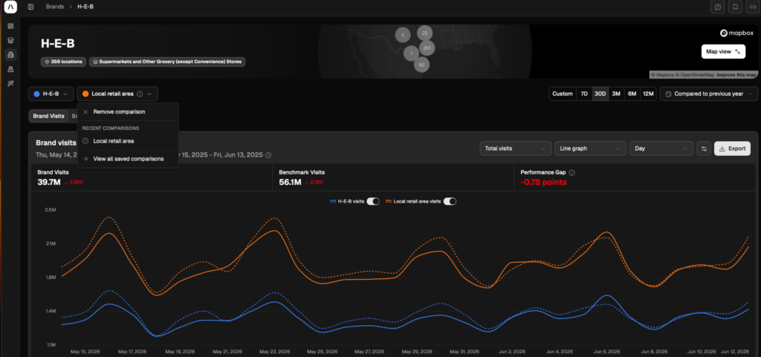Viewport: 761px width, 357px height.
Task: Click the Map view button
Action: click(723, 51)
